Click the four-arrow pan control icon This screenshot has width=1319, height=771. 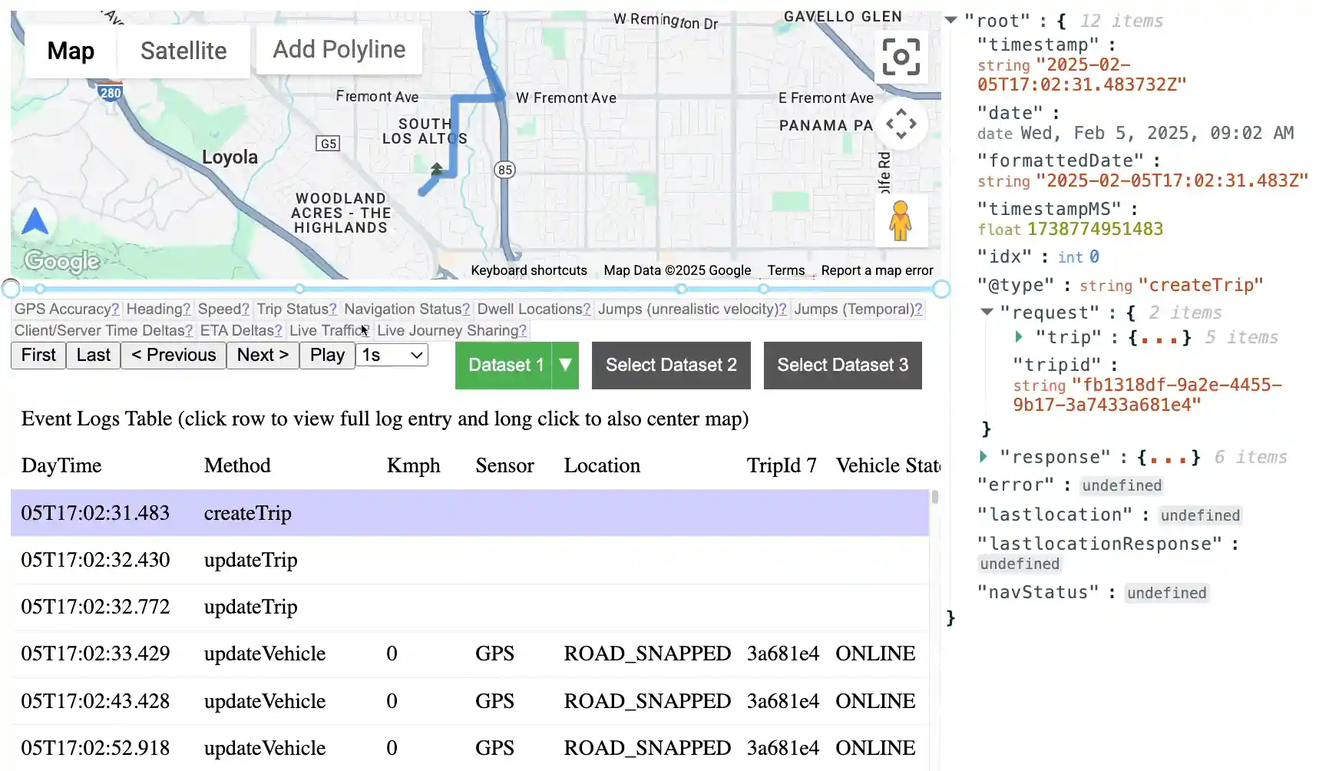pyautogui.click(x=901, y=124)
